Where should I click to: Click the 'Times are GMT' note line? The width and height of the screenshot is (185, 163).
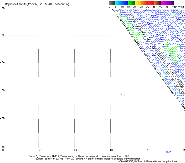tap(79, 156)
